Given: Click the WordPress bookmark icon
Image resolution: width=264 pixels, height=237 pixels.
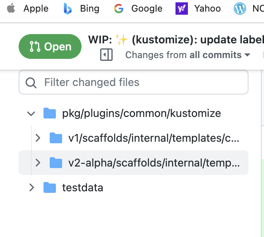Looking at the screenshot, I should (x=240, y=8).
